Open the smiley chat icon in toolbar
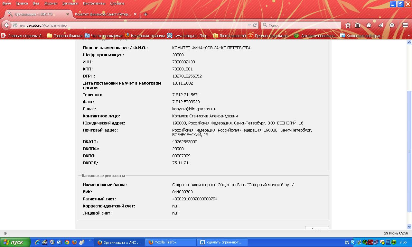This screenshot has height=247, width=412. [x=392, y=25]
